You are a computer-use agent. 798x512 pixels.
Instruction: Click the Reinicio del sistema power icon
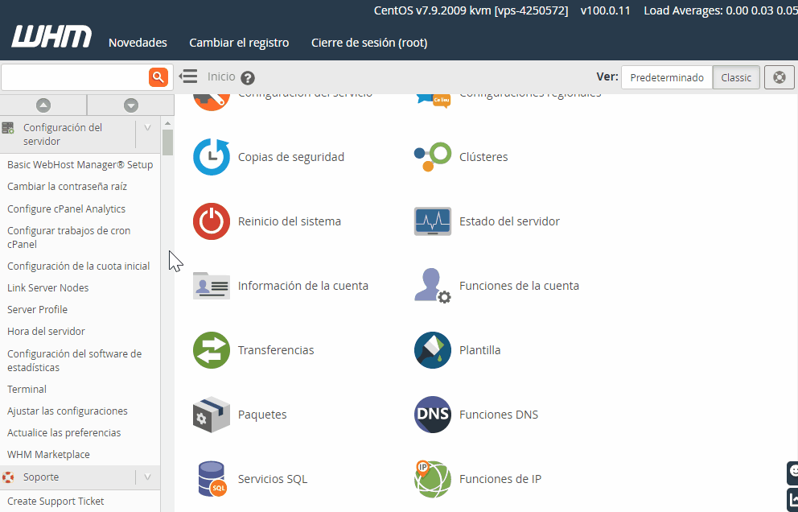coord(212,221)
